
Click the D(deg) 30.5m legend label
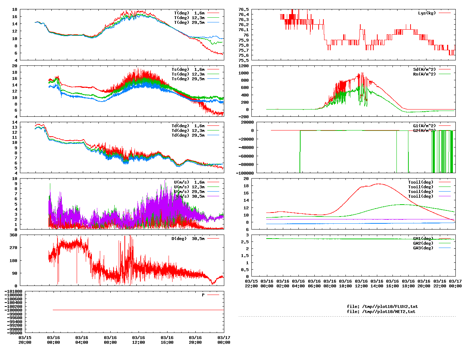tap(188, 239)
